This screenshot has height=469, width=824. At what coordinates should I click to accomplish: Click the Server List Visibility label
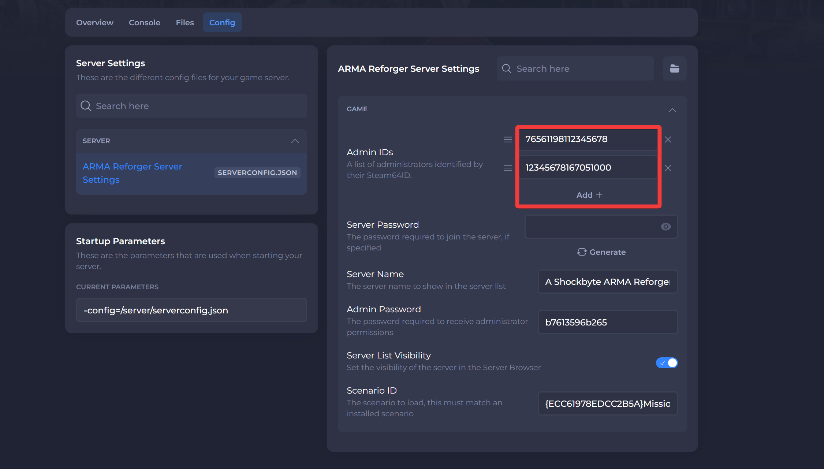click(389, 356)
